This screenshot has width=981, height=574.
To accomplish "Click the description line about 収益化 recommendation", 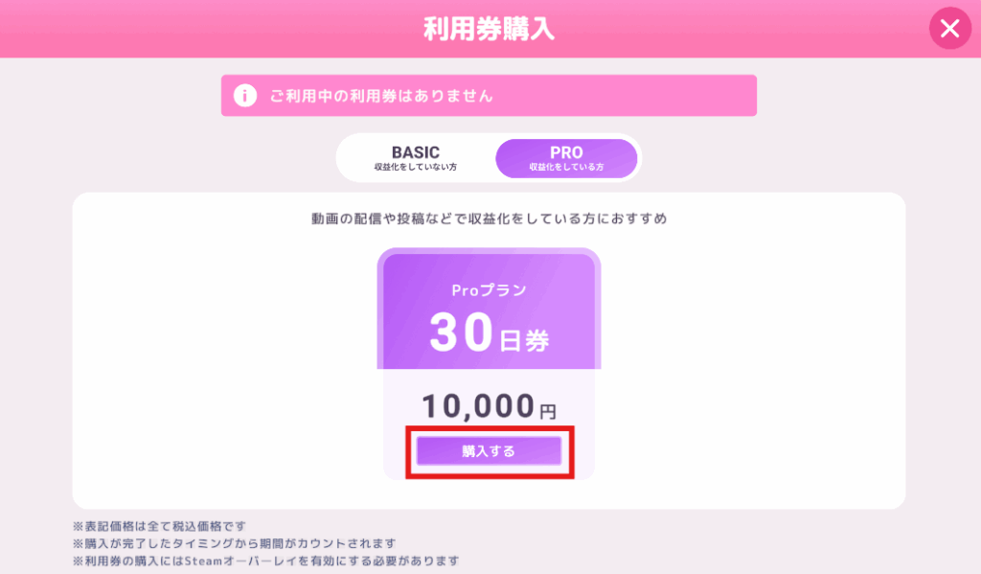I will [489, 219].
